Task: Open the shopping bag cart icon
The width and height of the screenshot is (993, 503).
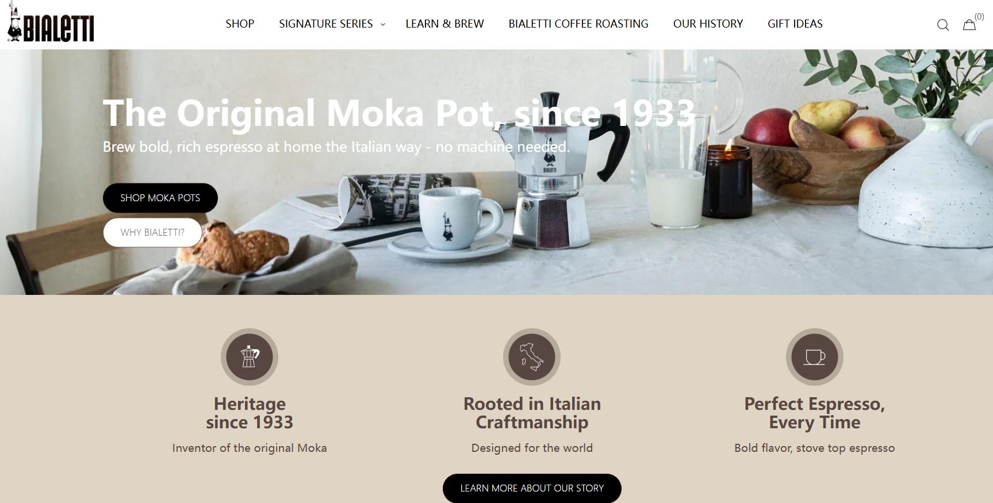Action: [969, 25]
